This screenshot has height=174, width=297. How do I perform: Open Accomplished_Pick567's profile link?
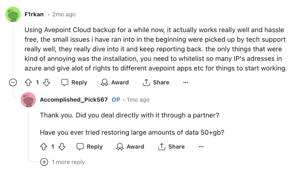point(74,100)
